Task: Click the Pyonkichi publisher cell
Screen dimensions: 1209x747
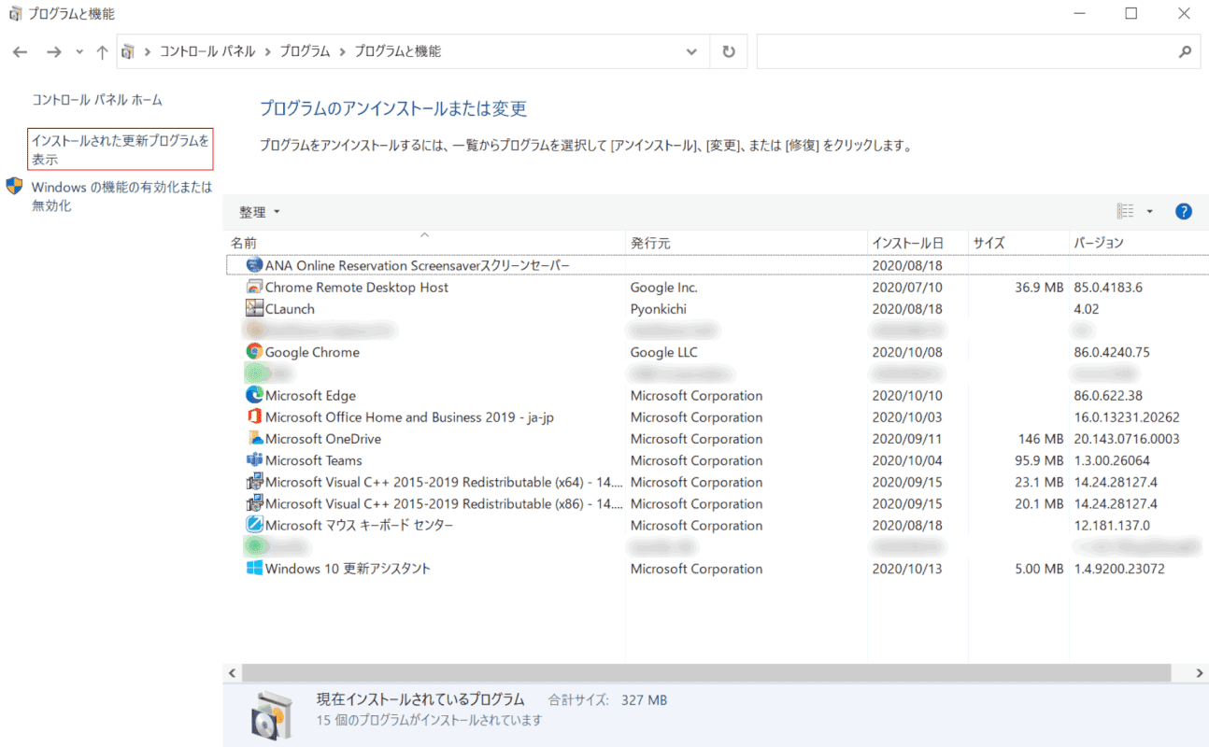Action: pyautogui.click(x=661, y=309)
